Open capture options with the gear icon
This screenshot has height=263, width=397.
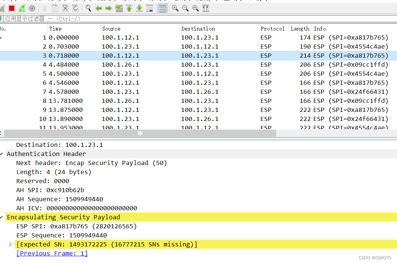point(32,8)
